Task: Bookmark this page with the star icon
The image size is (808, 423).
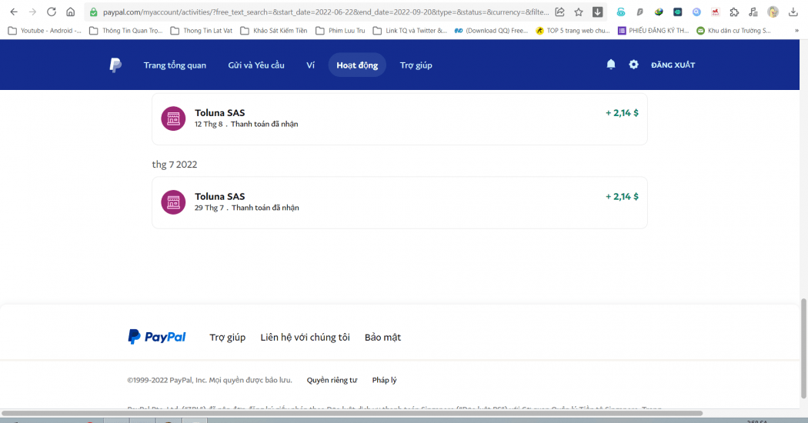Action: click(579, 12)
